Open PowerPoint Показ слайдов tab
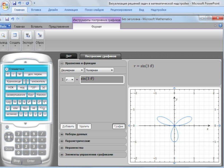224x168 pixels. pyautogui.click(x=94, y=10)
